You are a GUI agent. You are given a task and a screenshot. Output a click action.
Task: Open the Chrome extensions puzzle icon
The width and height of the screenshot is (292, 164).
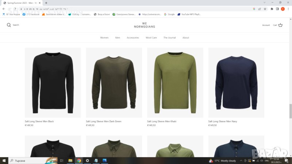click(272, 9)
